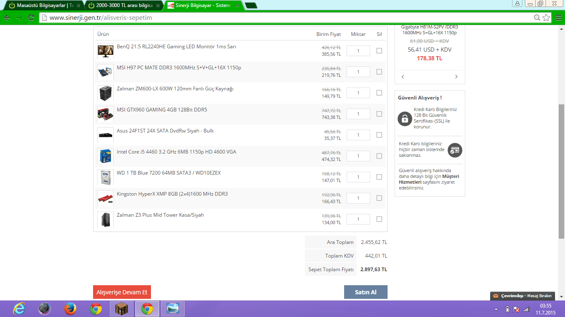Screen dimensions: 565x317
Task: Open the WD 1 TB Blue product link
Action: [x=169, y=173]
